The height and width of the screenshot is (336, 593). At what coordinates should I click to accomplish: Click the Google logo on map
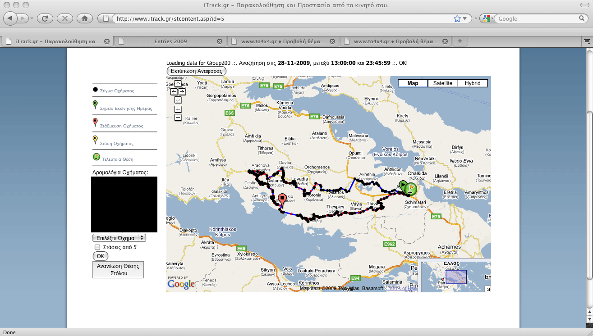click(181, 284)
